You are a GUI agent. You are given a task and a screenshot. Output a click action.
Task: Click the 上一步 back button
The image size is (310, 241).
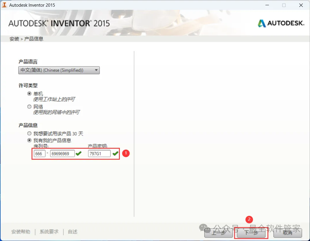[219, 233]
